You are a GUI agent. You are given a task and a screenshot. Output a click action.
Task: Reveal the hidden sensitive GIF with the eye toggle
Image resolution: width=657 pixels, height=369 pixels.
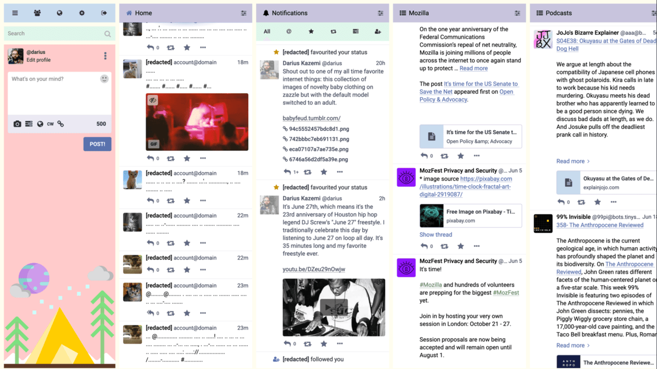click(152, 99)
